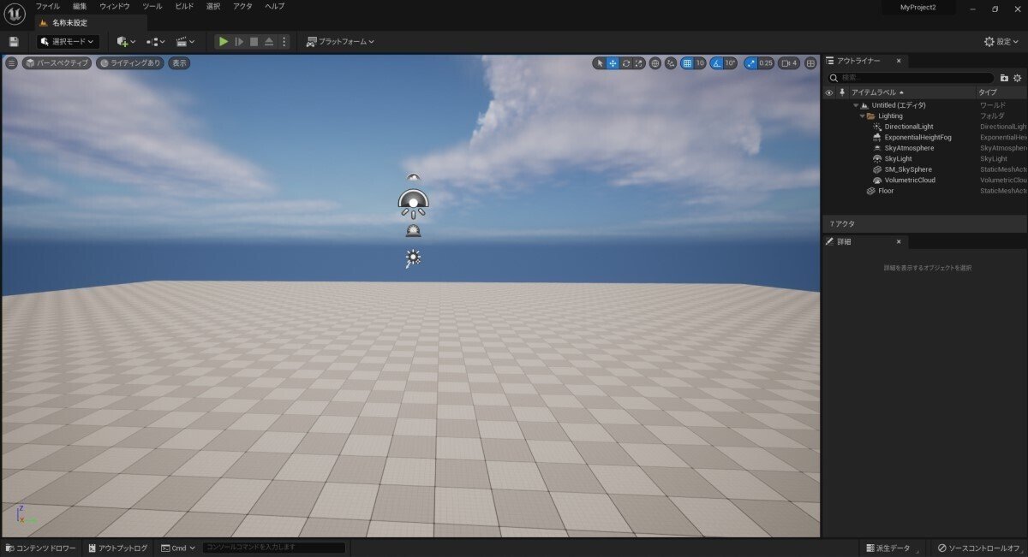Save the current level with the floppy icon
This screenshot has width=1028, height=557.
pos(14,41)
